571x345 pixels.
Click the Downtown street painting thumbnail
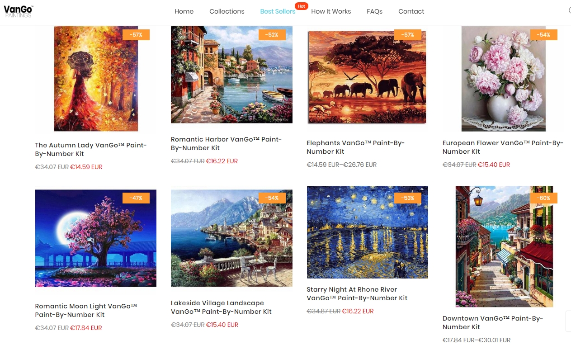click(504, 246)
